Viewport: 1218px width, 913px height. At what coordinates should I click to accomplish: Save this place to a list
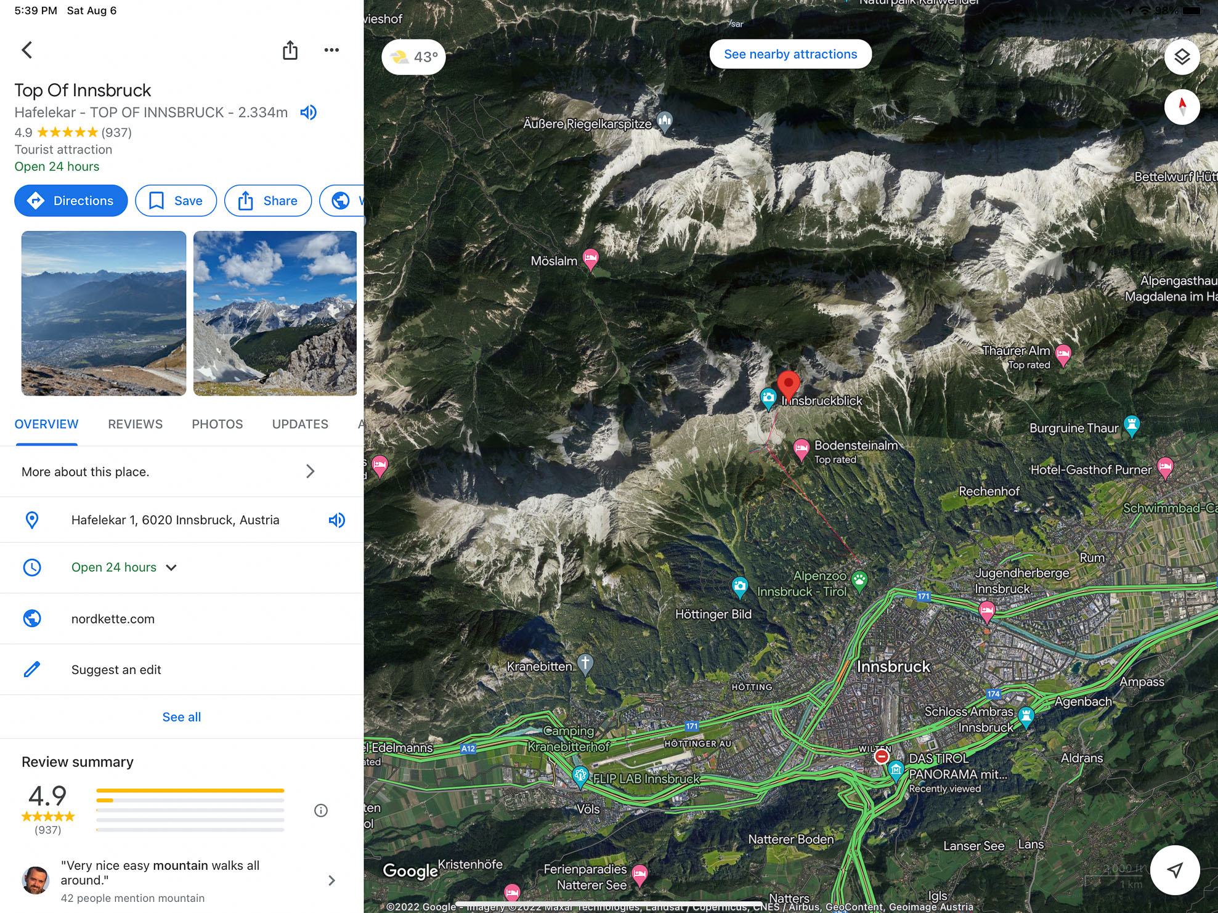click(176, 201)
